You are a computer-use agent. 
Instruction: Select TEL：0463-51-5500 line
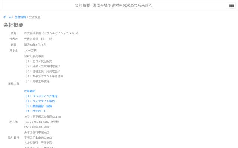42,122
